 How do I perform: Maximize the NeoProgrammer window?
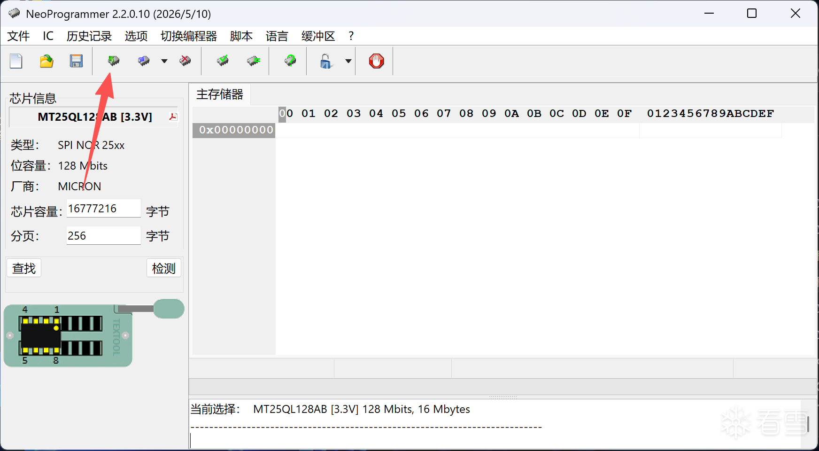coord(752,13)
